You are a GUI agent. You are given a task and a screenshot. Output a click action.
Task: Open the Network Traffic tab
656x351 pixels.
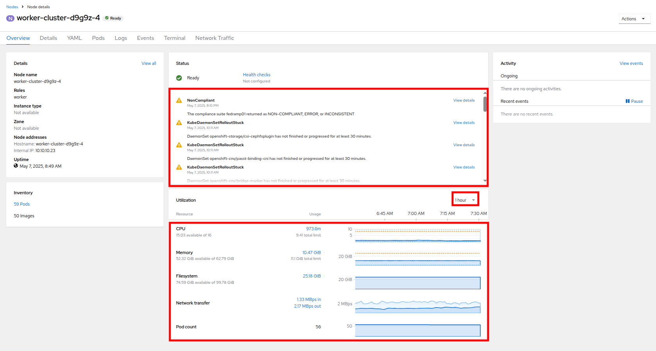point(214,38)
